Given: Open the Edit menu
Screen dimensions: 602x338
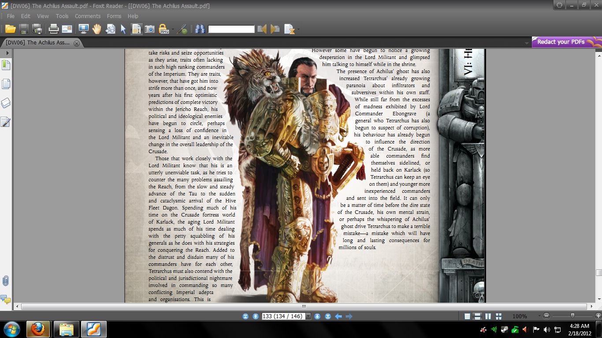Looking at the screenshot, I should tap(26, 16).
